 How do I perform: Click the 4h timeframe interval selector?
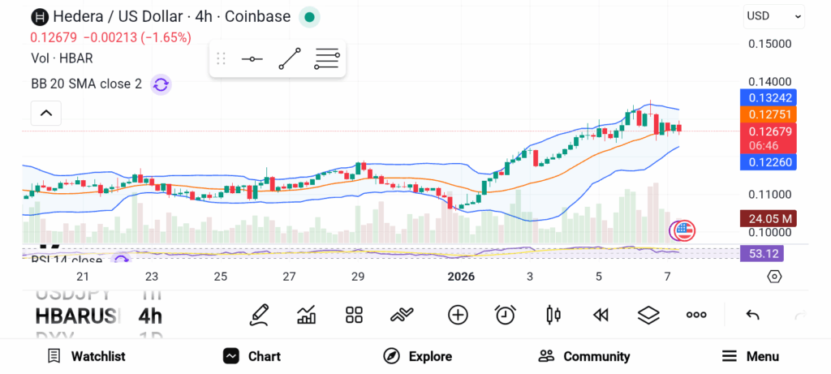pos(150,316)
